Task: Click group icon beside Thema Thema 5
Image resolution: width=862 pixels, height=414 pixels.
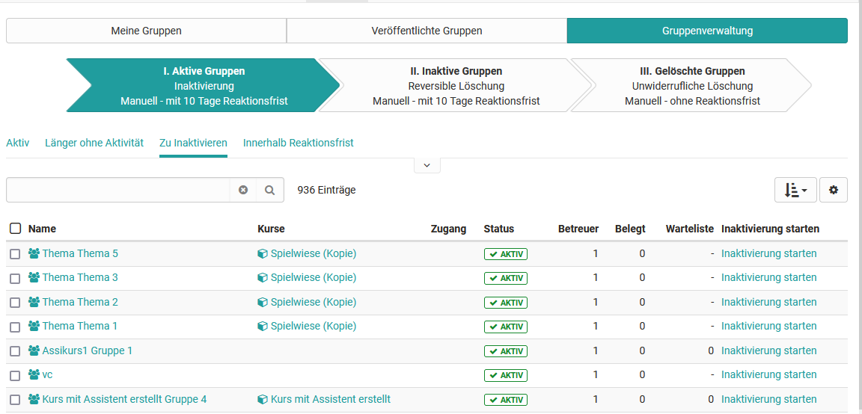Action: pos(34,254)
